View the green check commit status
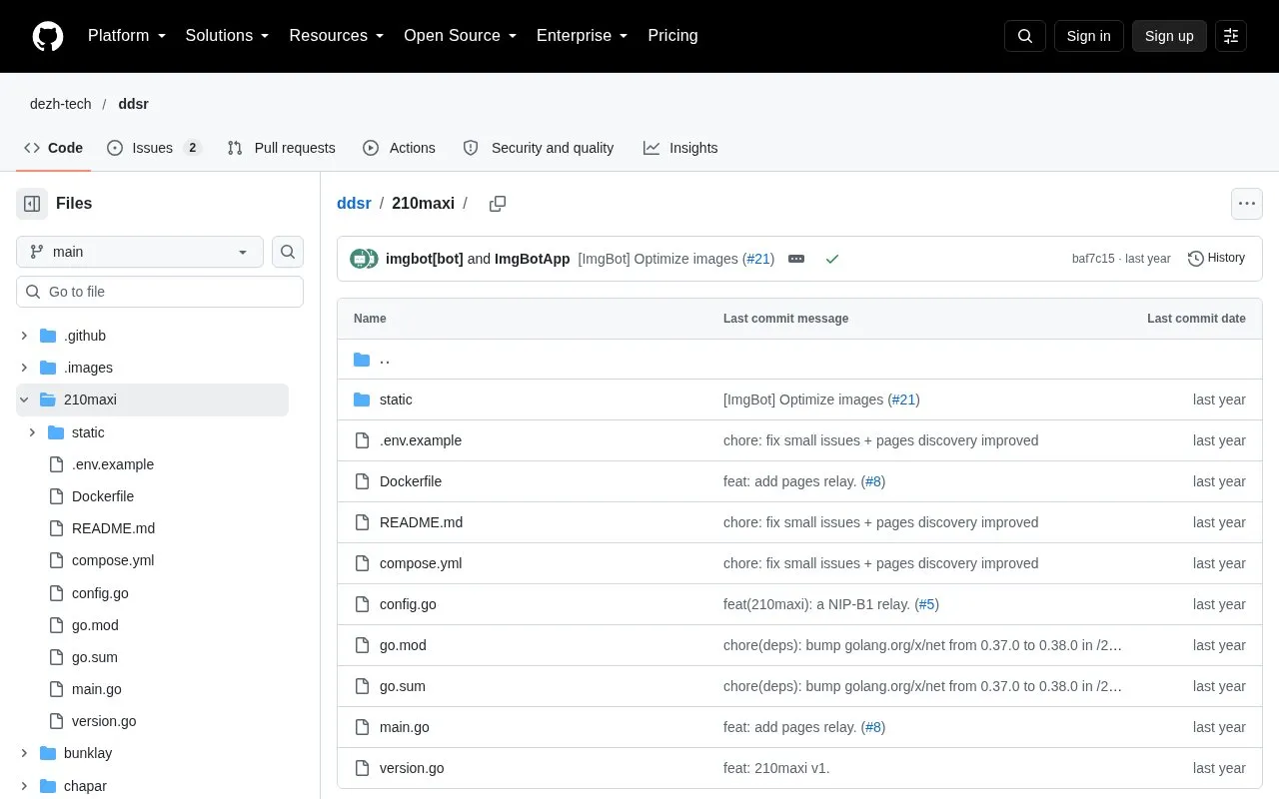1279x799 pixels. [x=832, y=259]
